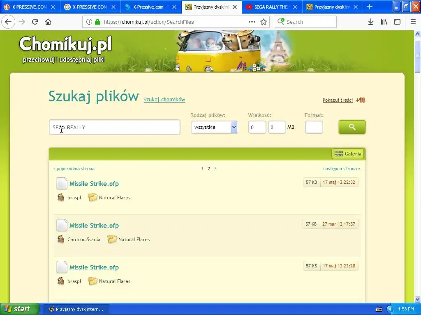
Task: Switch to SEGA RALLY YouTube tab
Action: tap(268, 7)
